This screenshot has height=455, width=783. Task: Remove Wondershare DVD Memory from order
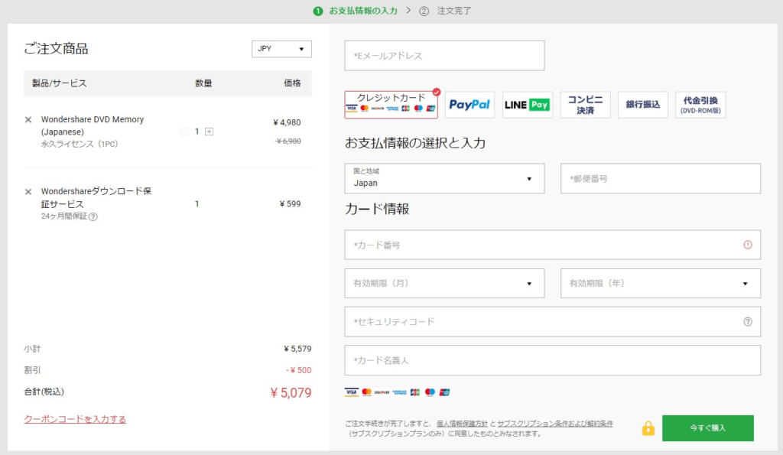click(x=28, y=119)
